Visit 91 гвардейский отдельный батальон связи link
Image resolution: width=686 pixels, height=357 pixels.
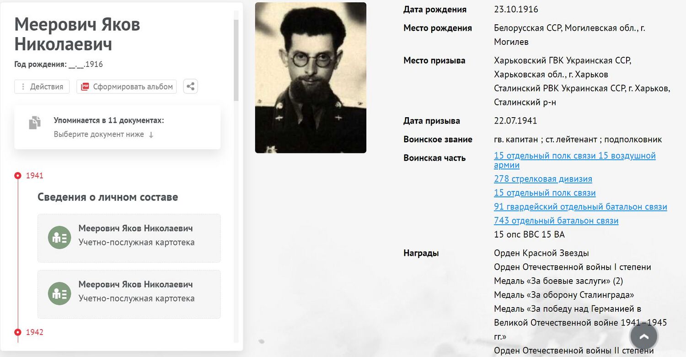coord(580,207)
